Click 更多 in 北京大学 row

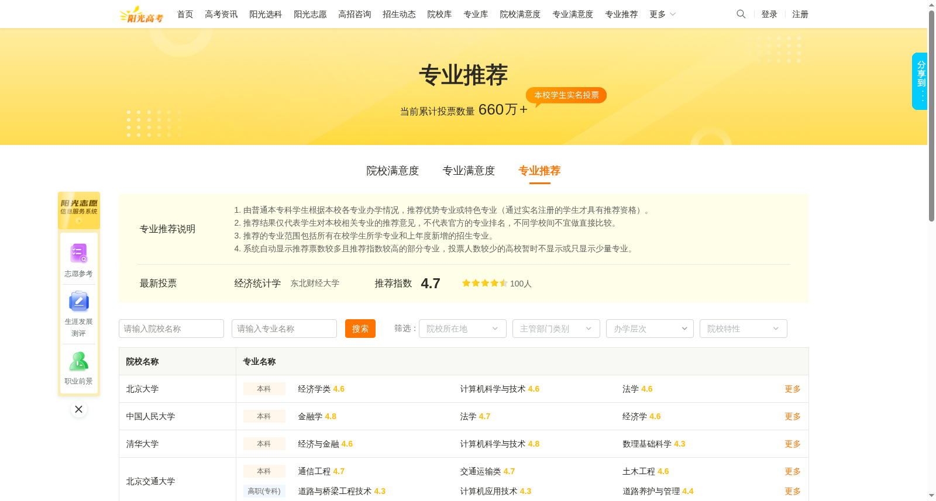tap(793, 389)
